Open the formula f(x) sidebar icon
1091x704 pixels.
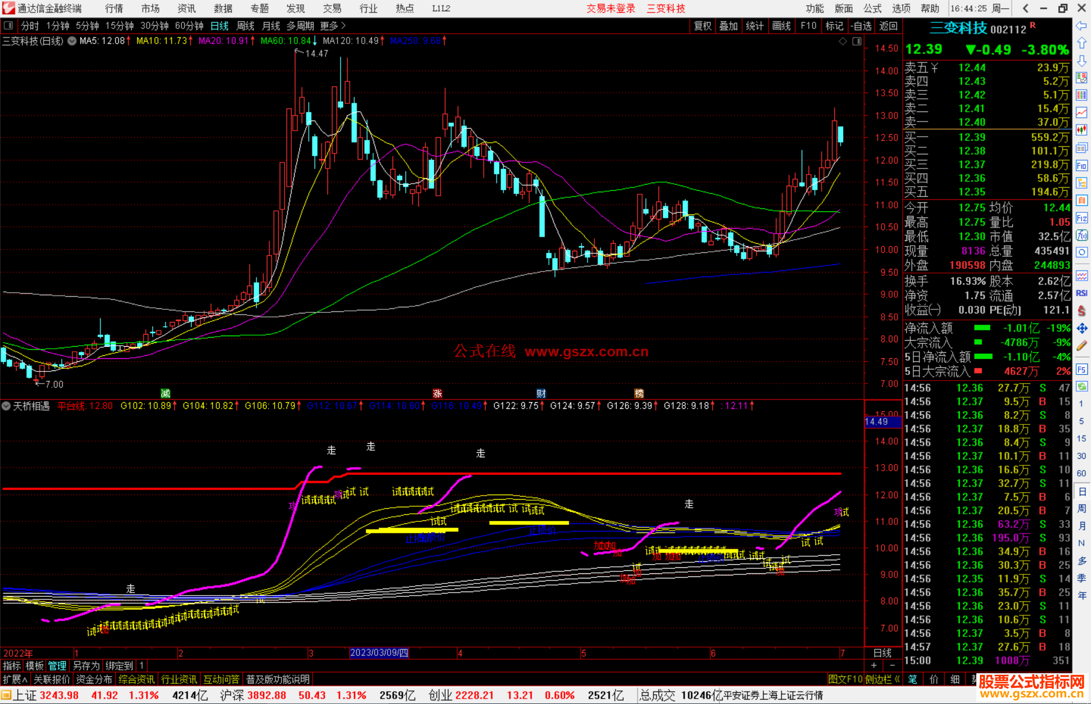point(1081,235)
